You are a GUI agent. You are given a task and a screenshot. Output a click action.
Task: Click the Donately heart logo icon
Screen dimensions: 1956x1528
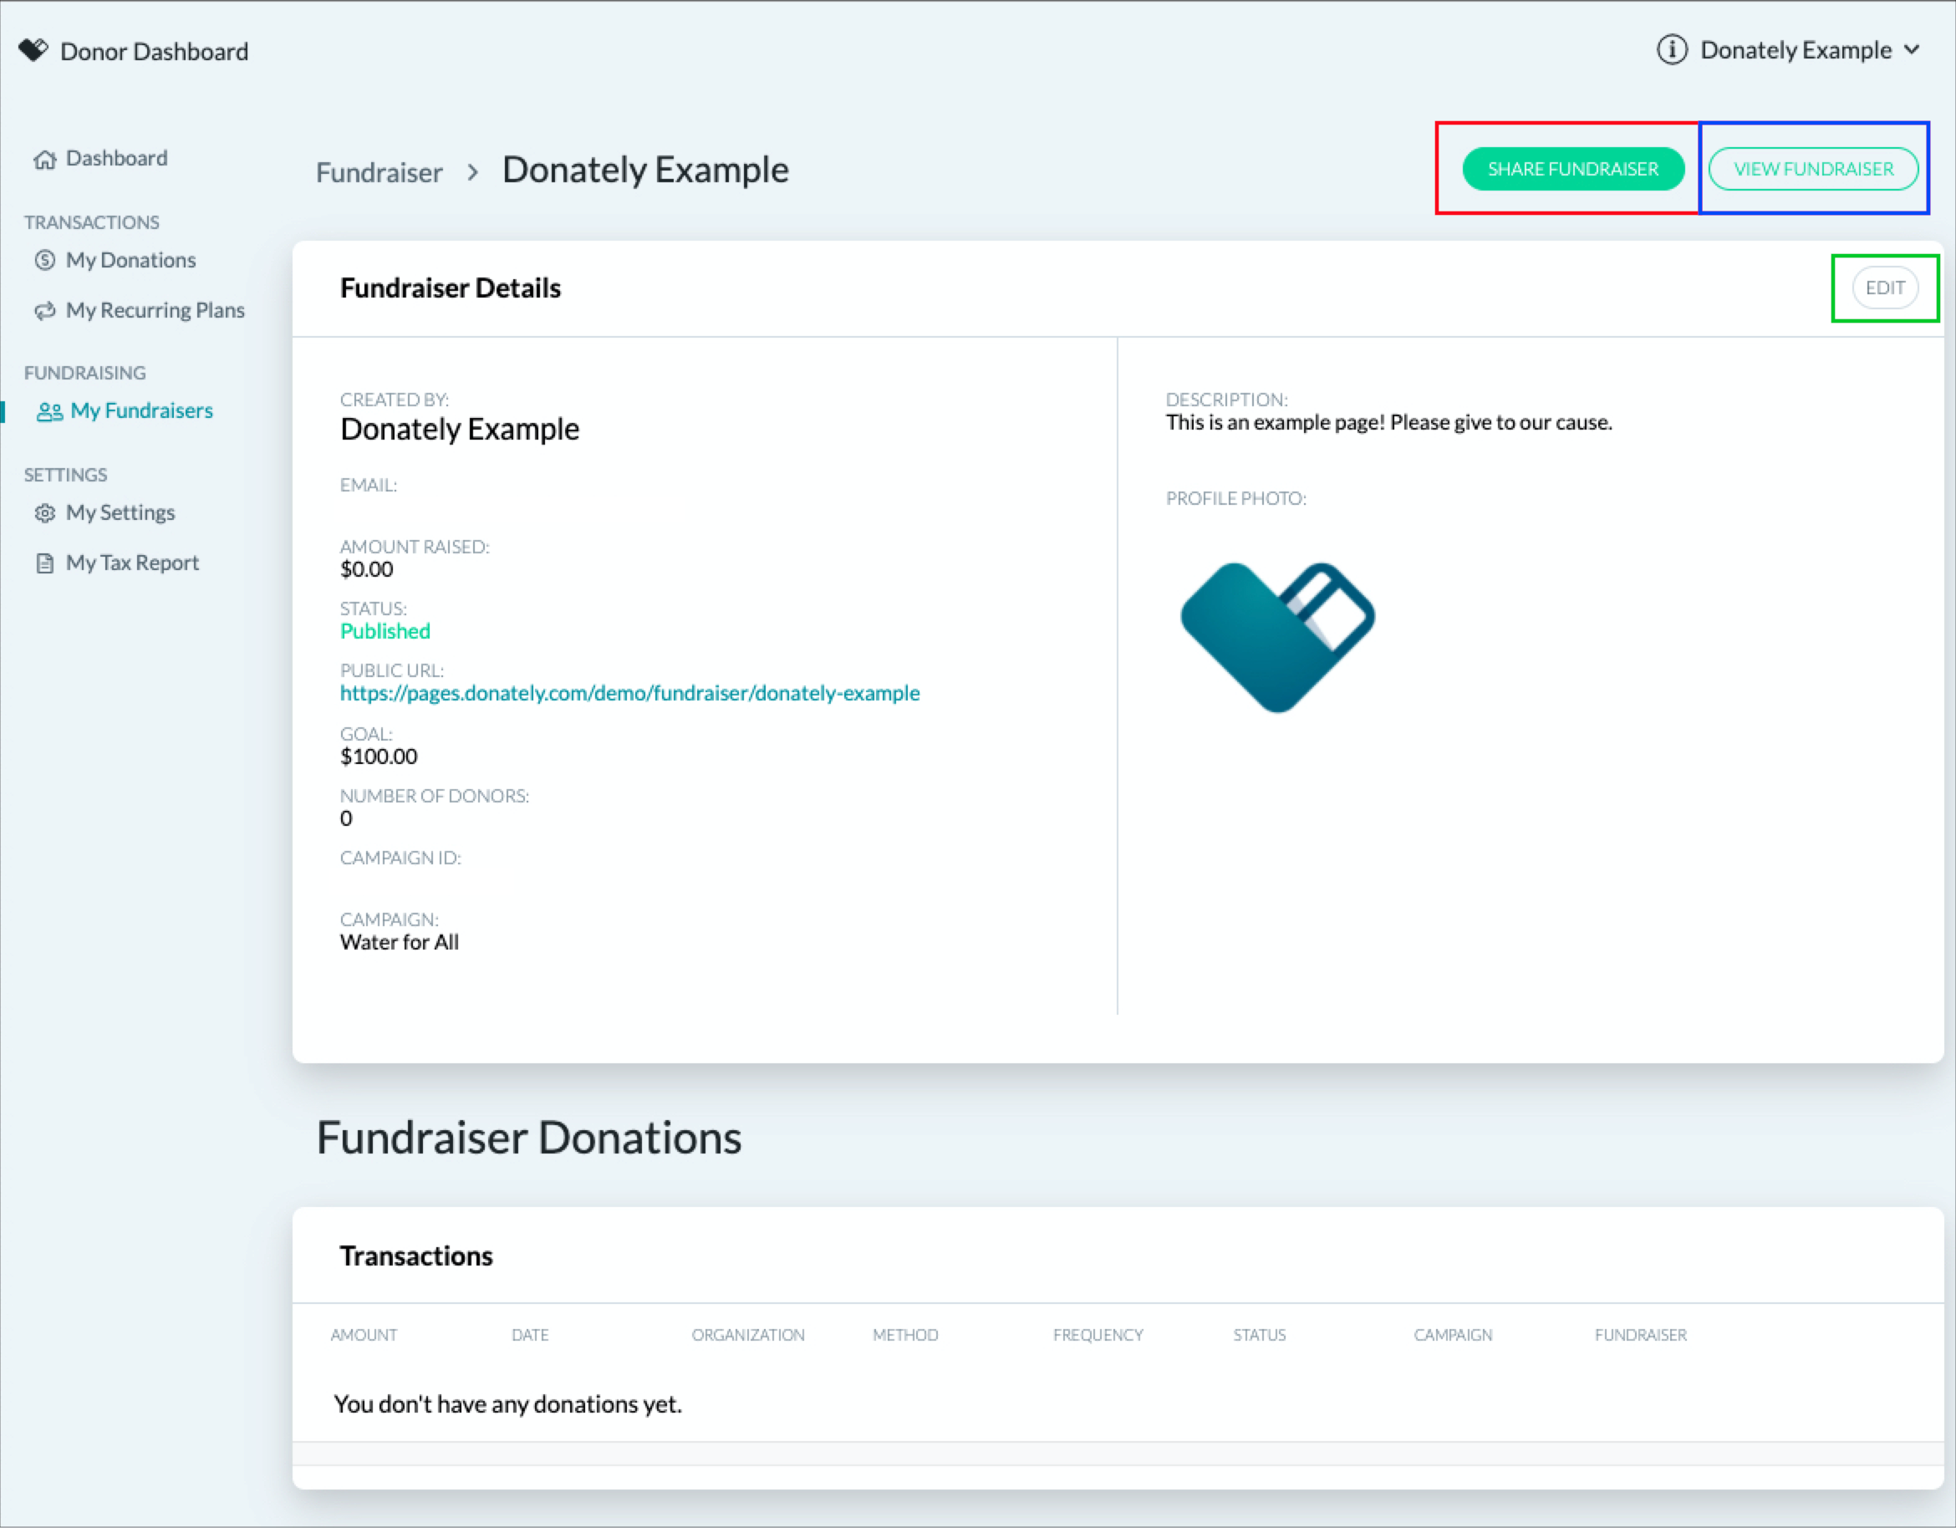pos(33,50)
